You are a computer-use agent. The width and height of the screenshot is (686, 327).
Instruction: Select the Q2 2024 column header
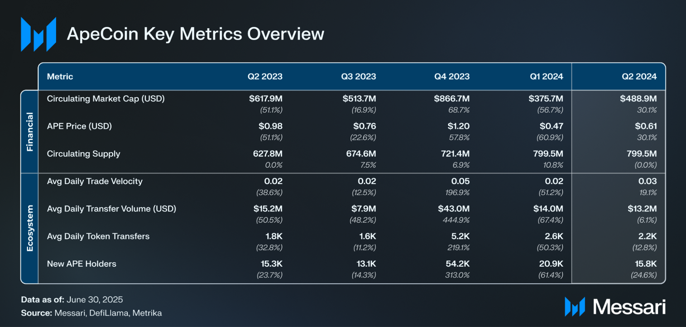tap(639, 76)
